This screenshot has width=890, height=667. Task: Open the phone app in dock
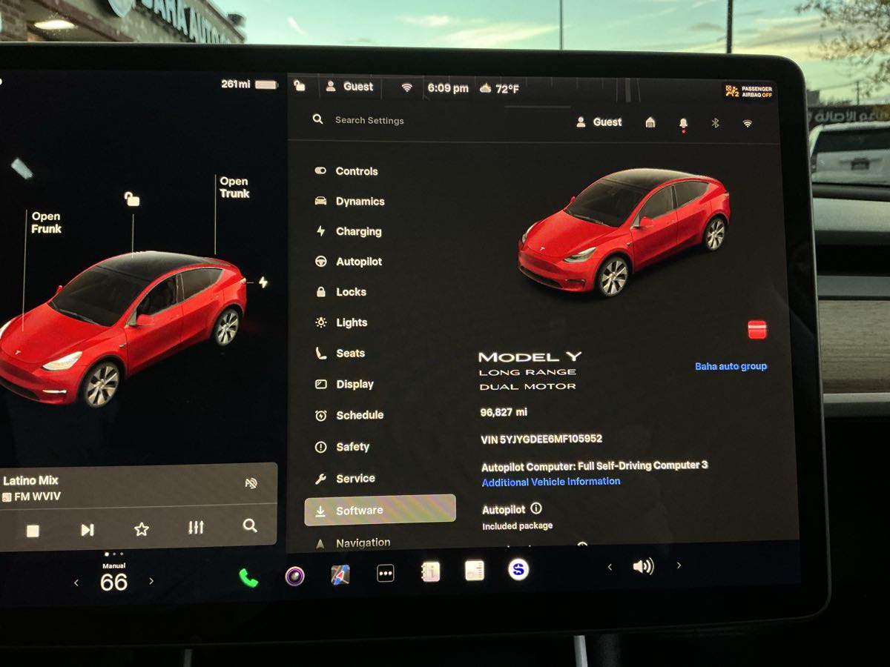[x=248, y=577]
